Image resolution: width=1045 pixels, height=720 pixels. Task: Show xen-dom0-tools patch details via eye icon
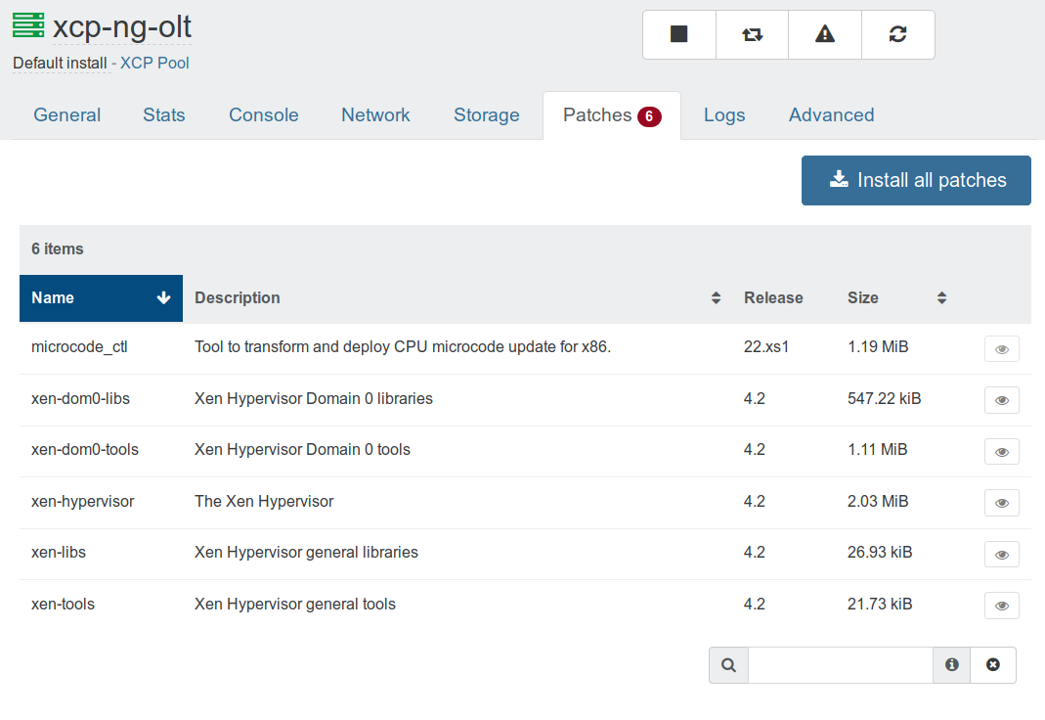[x=1002, y=452]
